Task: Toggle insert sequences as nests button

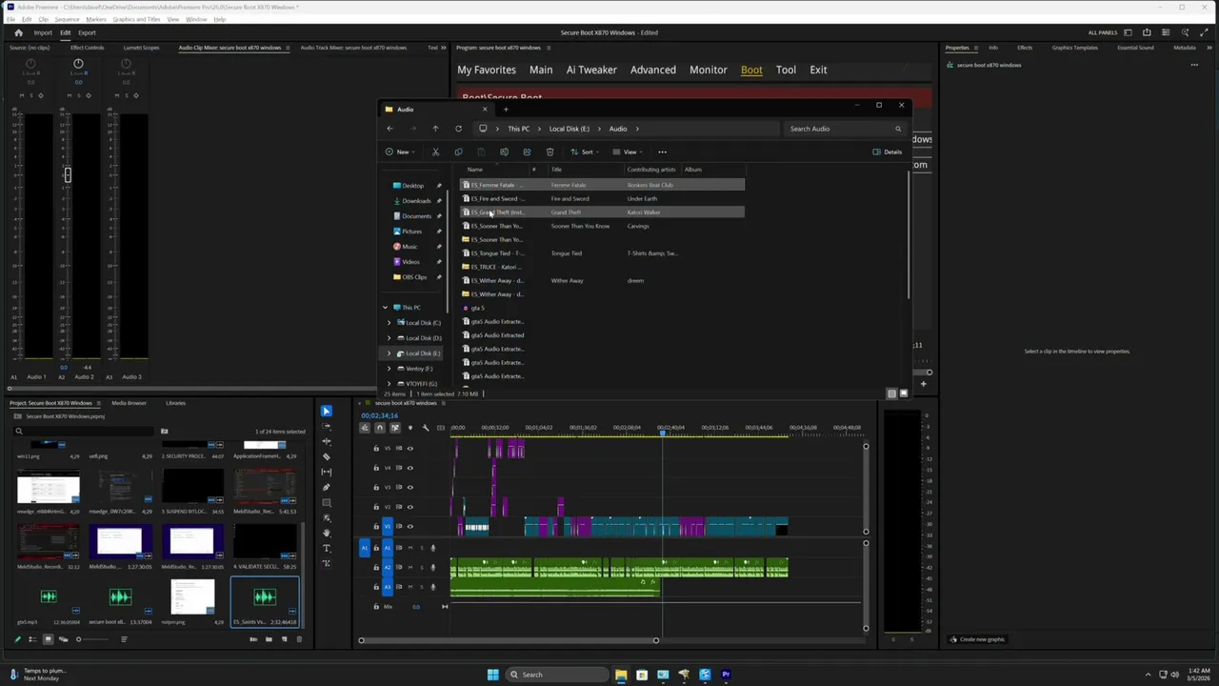Action: [365, 428]
